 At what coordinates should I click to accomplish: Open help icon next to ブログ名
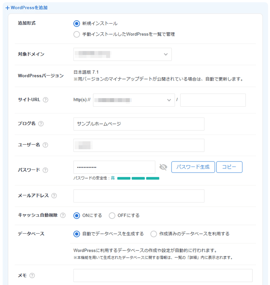(x=41, y=124)
